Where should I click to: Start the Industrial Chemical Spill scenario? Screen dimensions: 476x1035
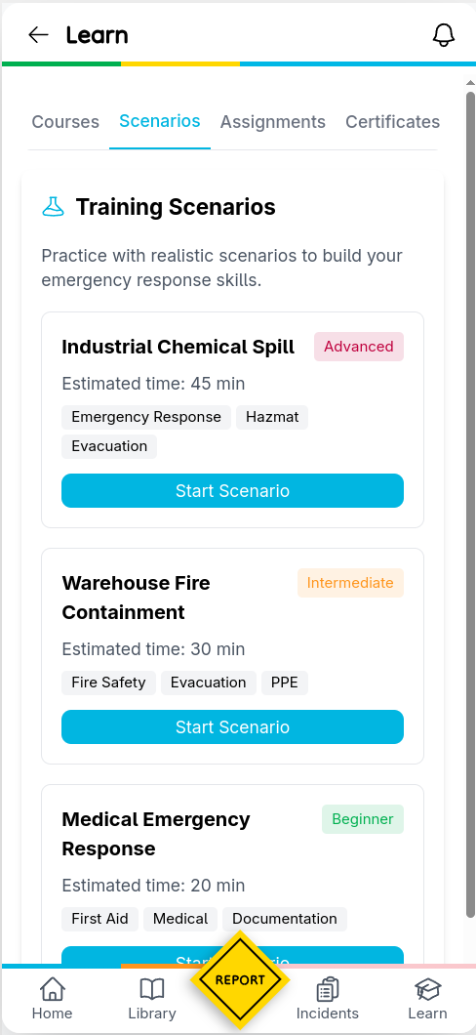tap(233, 490)
